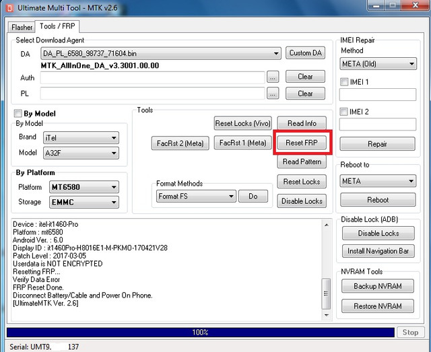This screenshot has width=431, height=352.
Task: Click the 'Userdata is NOT ENCRYPTED' log line
Action: 58,264
